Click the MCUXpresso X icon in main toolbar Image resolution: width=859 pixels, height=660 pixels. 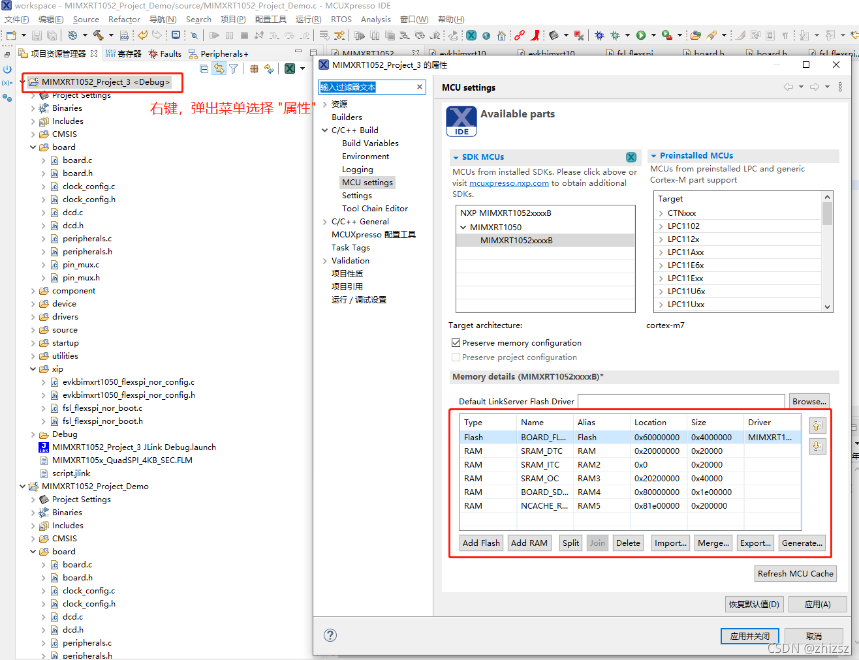(x=471, y=35)
